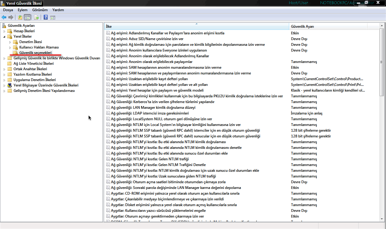This screenshot has height=229, width=386.
Task: Go up one level via folder-arrow icon
Action: point(20,17)
